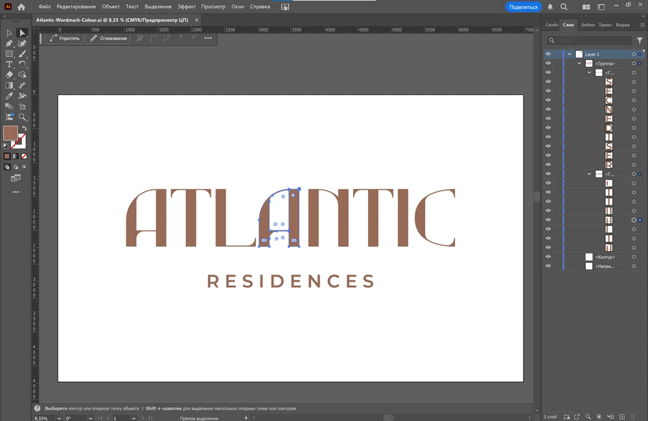Click the brown fill color swatch
648x421 pixels.
click(10, 133)
